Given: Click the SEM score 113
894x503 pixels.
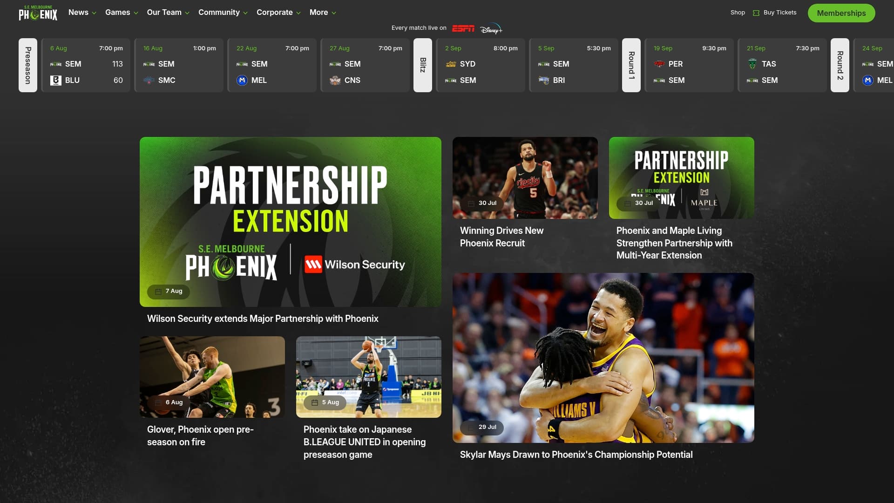Looking at the screenshot, I should pos(117,64).
